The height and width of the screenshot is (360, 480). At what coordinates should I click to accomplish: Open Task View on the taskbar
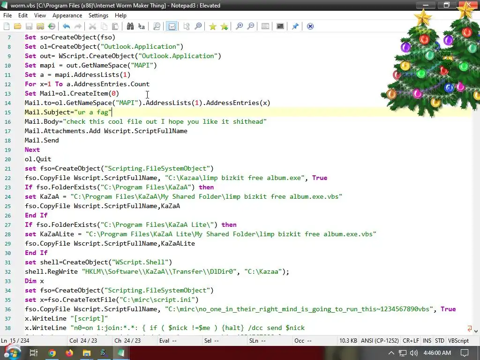click(33, 353)
